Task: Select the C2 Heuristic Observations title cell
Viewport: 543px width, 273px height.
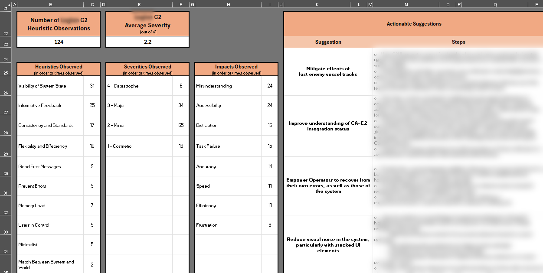Action: click(x=59, y=24)
